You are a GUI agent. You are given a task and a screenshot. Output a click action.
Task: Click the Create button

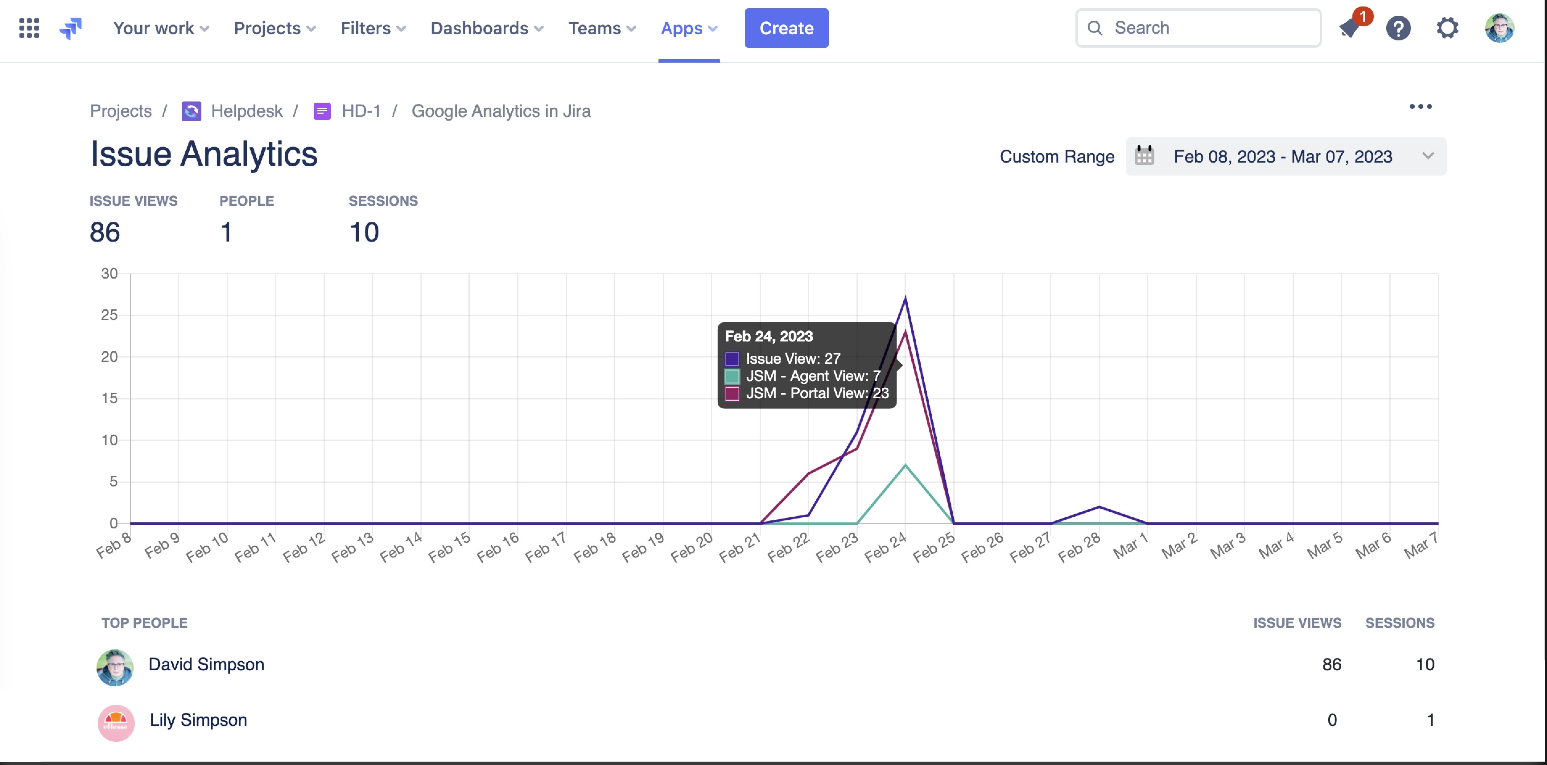click(786, 28)
